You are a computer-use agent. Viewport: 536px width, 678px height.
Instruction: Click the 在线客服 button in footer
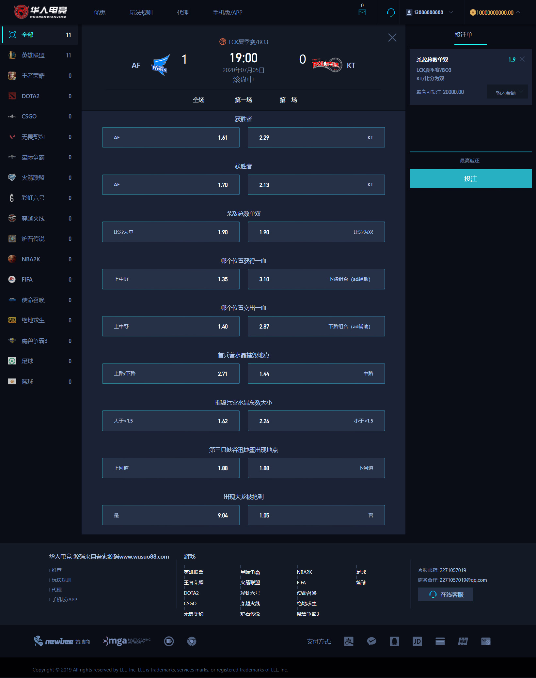tap(445, 594)
